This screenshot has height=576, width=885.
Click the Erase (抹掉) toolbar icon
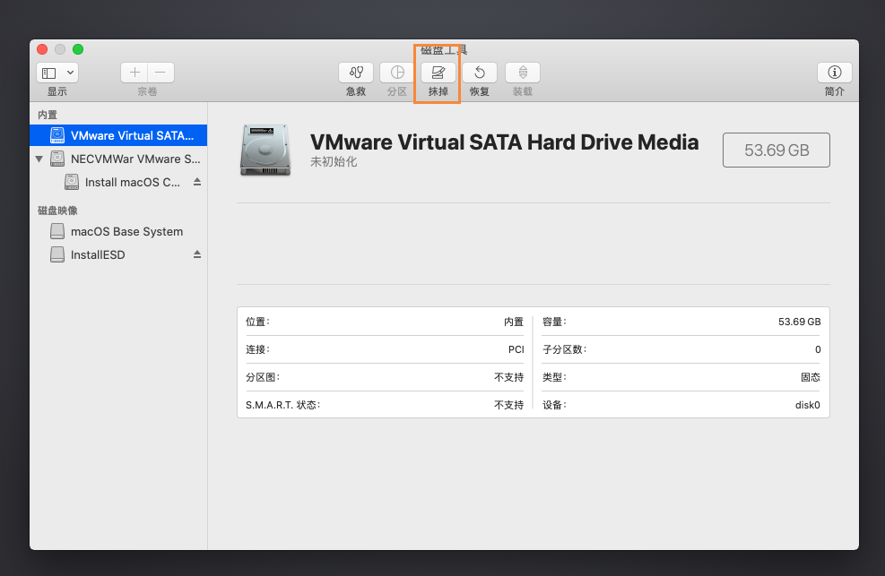(438, 73)
